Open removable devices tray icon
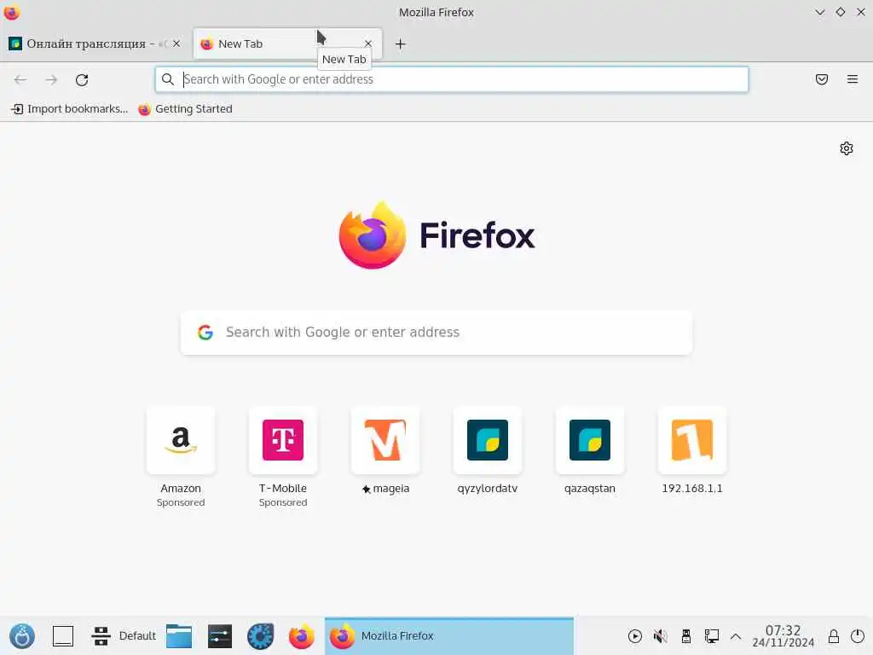873x655 pixels. 686,636
